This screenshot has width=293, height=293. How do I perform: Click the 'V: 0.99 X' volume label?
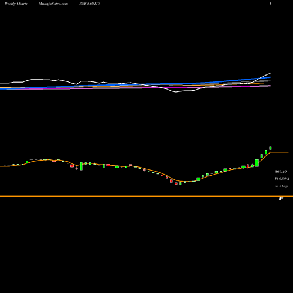(x=282, y=179)
